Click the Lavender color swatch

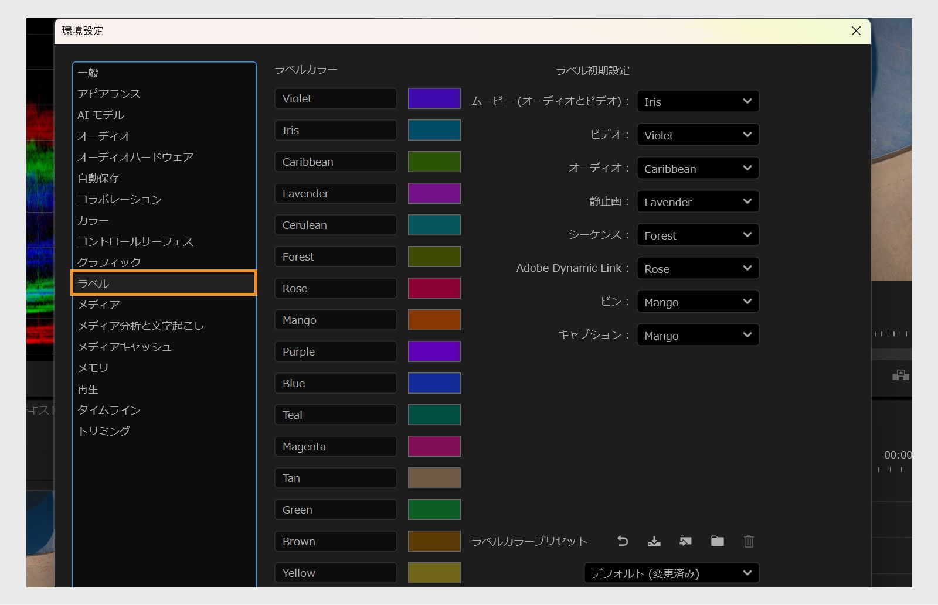click(434, 193)
